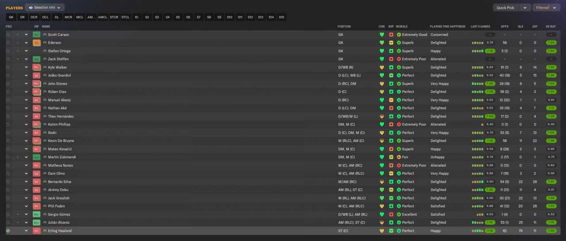Image resolution: width=566 pixels, height=241 pixels.
Task: Open position chevron for Scott Carson
Action: tap(26, 34)
